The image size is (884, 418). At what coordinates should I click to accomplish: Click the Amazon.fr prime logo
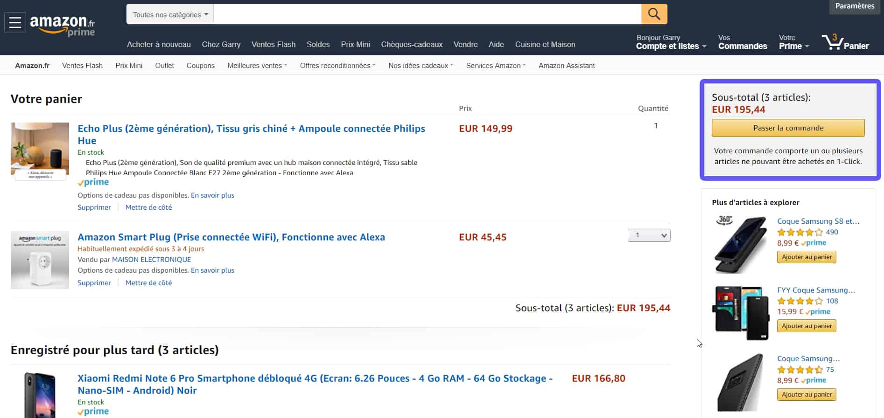(62, 25)
